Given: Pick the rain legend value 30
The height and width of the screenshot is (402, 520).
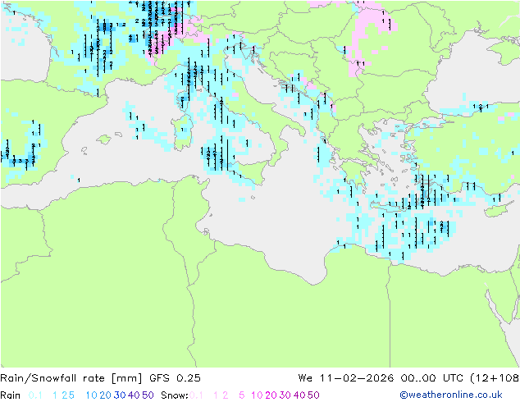Looking at the screenshot, I should pos(120,395).
